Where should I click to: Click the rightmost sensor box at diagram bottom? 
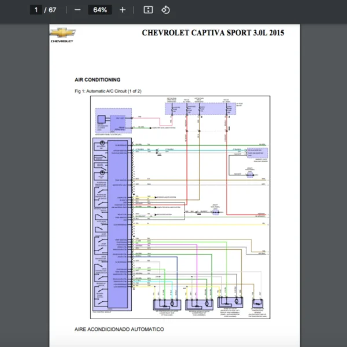(x=257, y=304)
